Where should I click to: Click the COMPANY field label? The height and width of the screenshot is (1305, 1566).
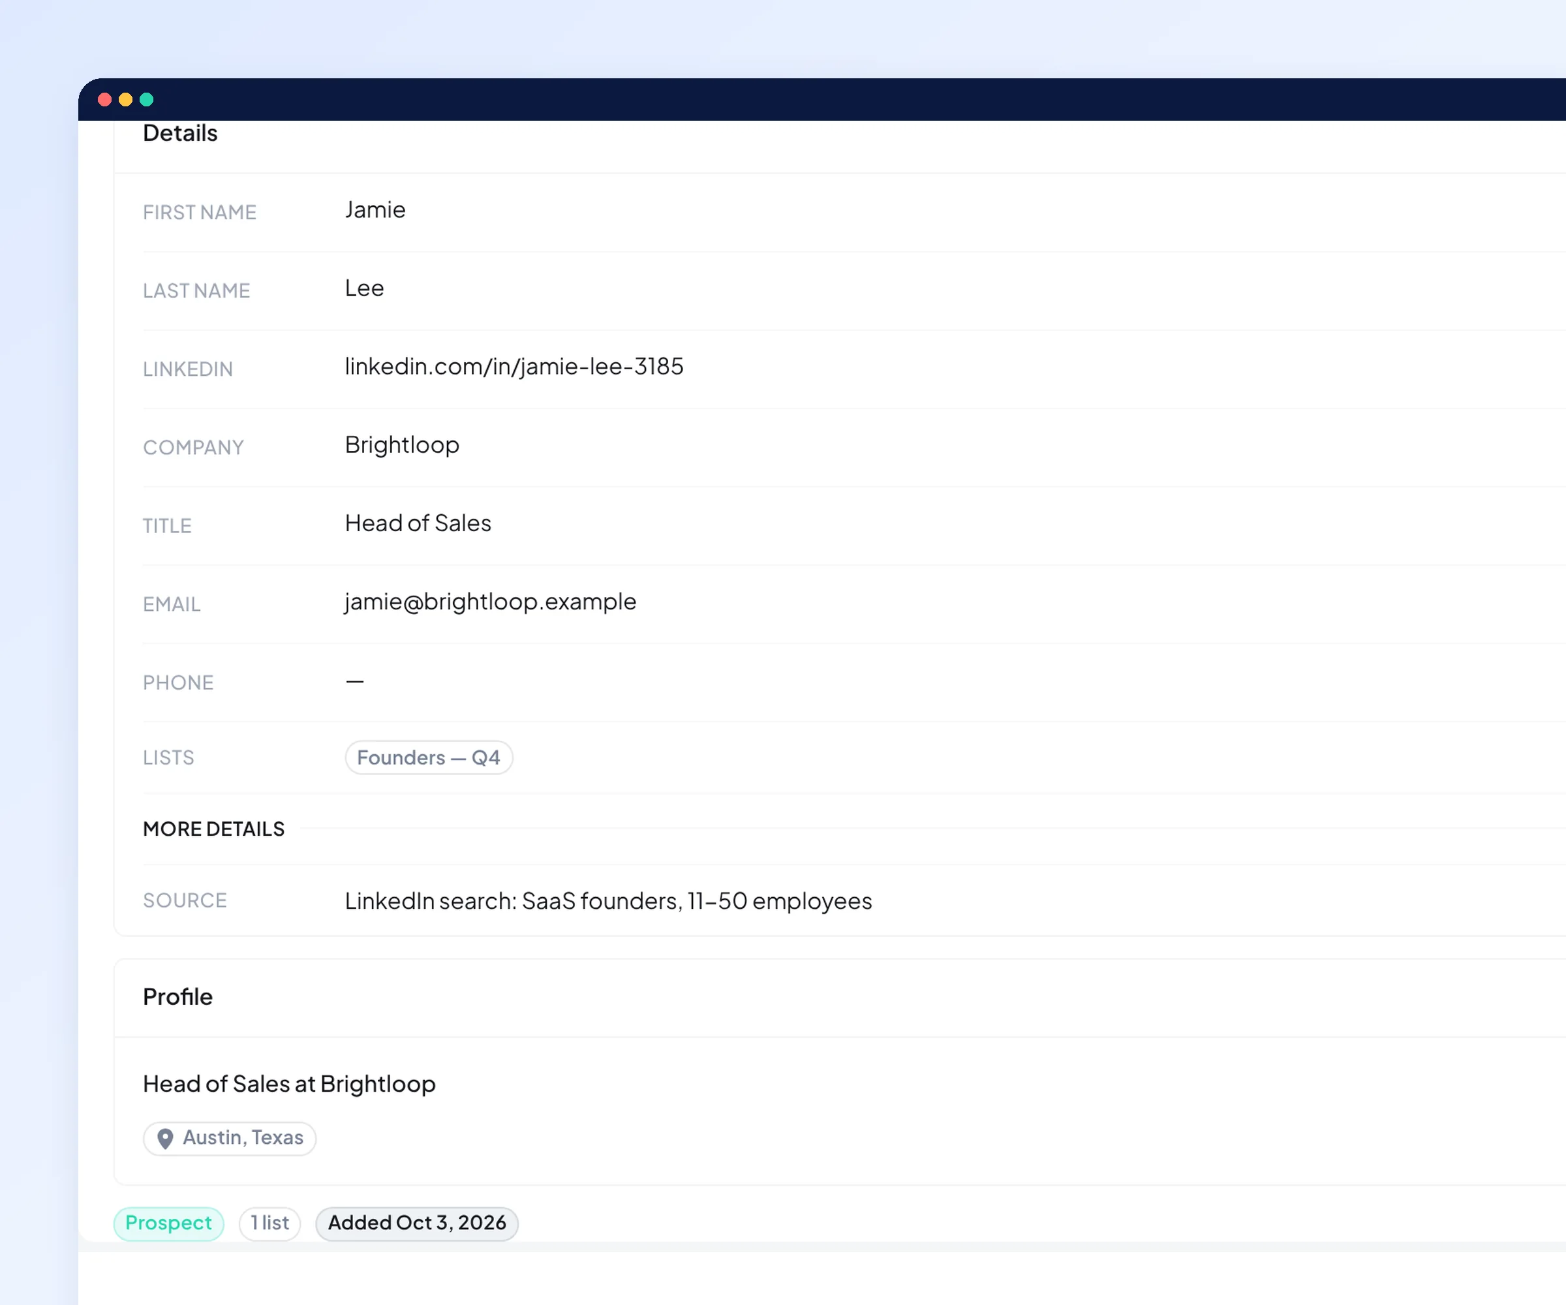(x=194, y=448)
